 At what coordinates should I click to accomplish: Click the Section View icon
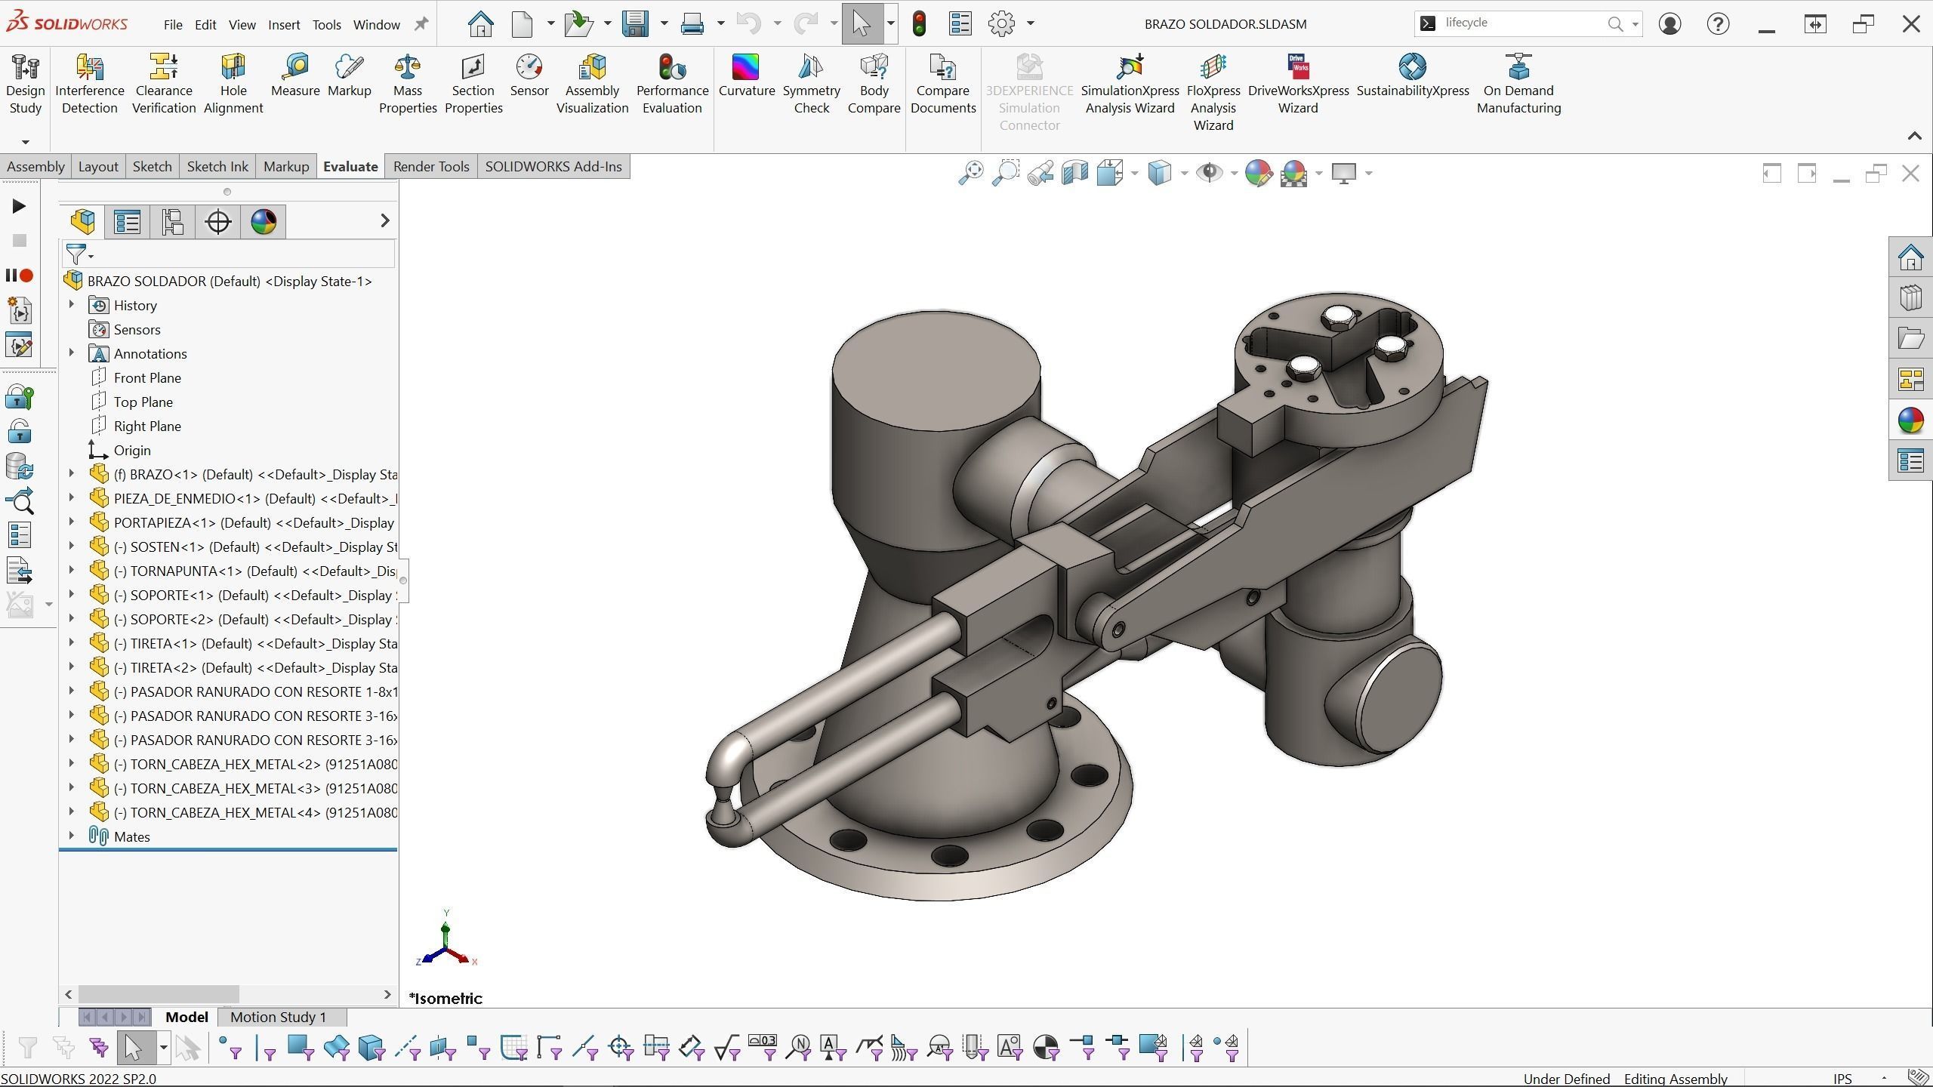(1074, 174)
